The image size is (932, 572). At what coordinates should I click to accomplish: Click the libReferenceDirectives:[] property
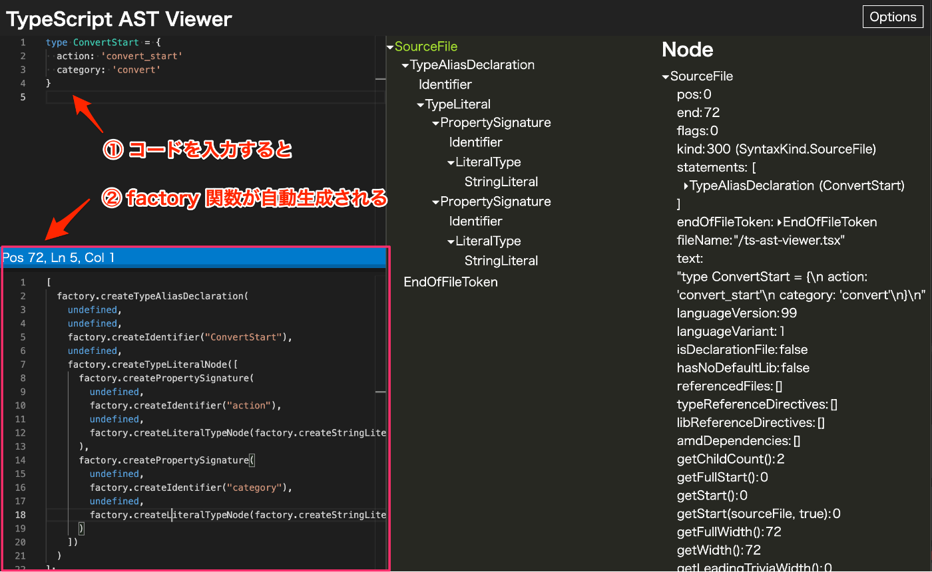751,423
